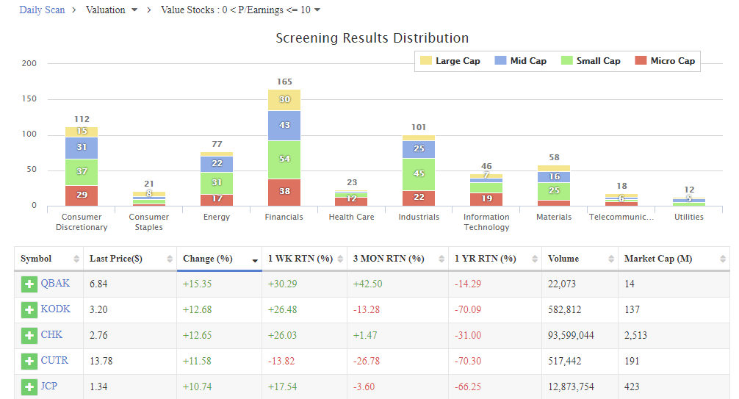The width and height of the screenshot is (739, 399).
Task: Sort by Market Cap (M) column
Action: click(724, 259)
